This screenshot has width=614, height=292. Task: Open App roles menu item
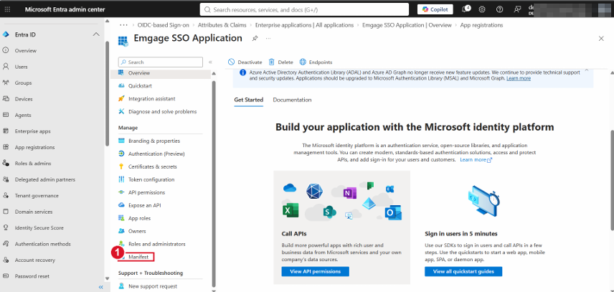[139, 218]
